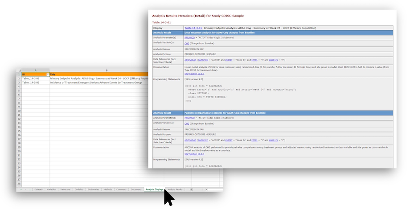Click PRIMARY OUTCOME MEASURE in Pairwise comparisons section

[x=200, y=135]
